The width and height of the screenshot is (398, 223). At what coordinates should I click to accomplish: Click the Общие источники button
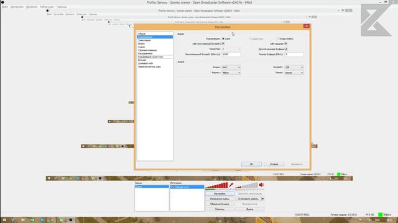220,204
